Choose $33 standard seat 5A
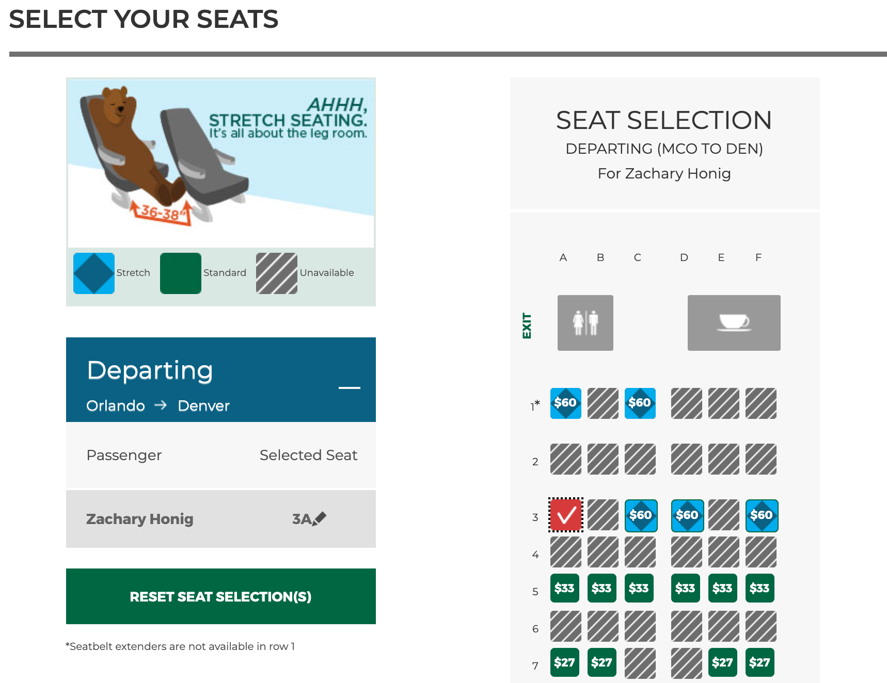This screenshot has height=683, width=887. (x=564, y=588)
